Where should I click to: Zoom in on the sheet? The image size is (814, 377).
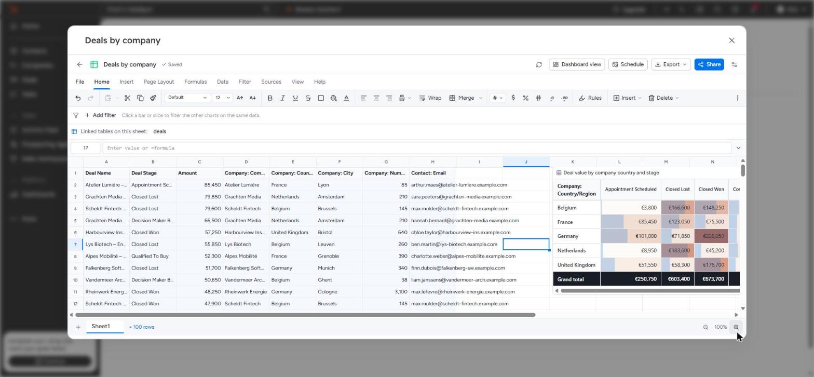point(736,327)
